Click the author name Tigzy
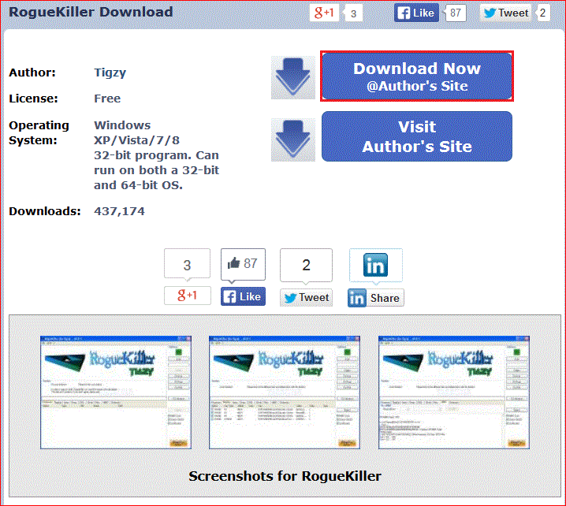Image resolution: width=566 pixels, height=506 pixels. point(110,73)
